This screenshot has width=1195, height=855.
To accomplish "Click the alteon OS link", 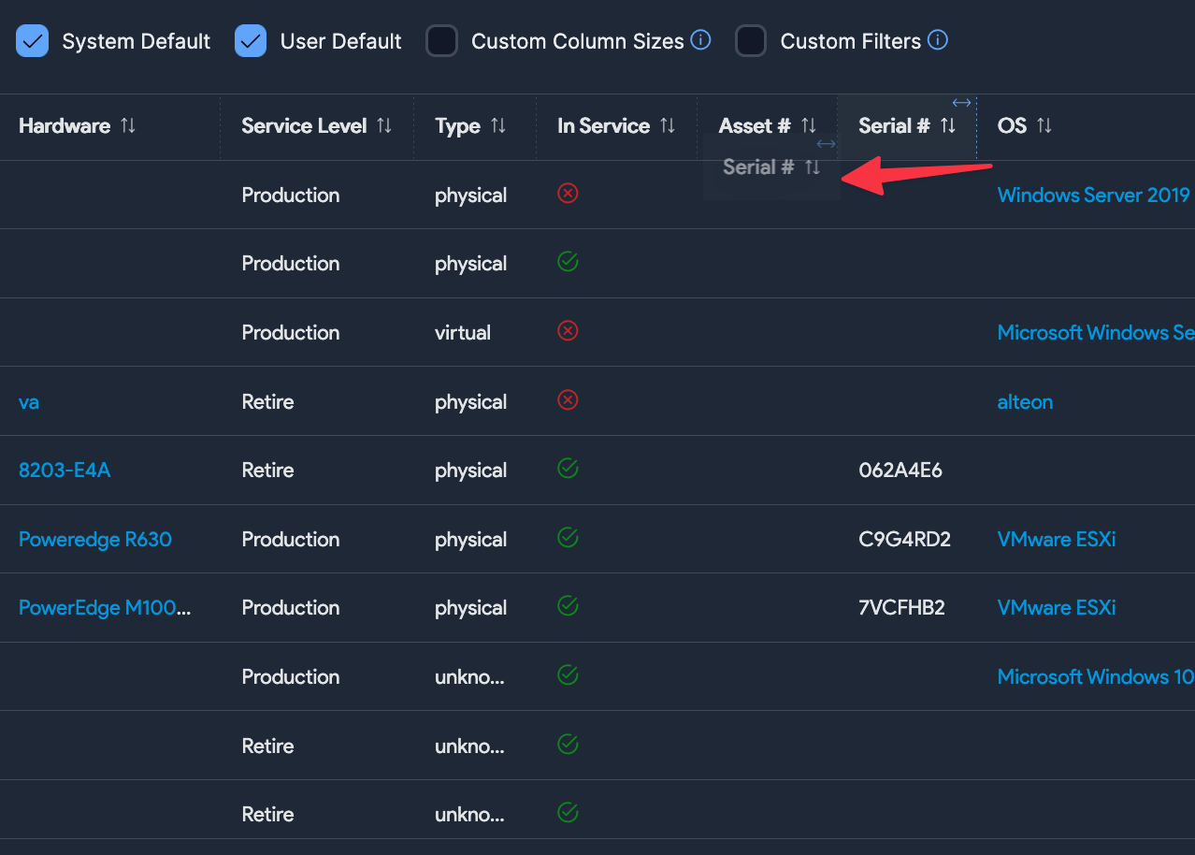I will (1025, 402).
